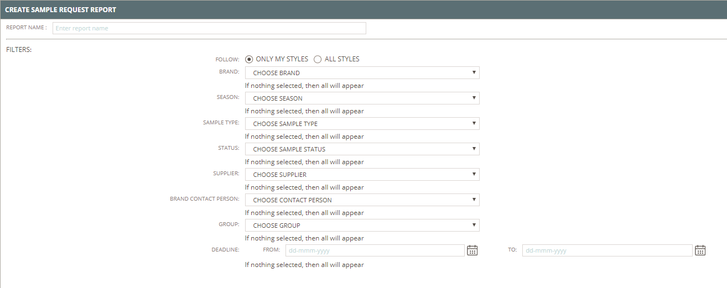Open the CHOOSE SEASON dropdown
Screen dimensions: 727x288
[x=362, y=98]
